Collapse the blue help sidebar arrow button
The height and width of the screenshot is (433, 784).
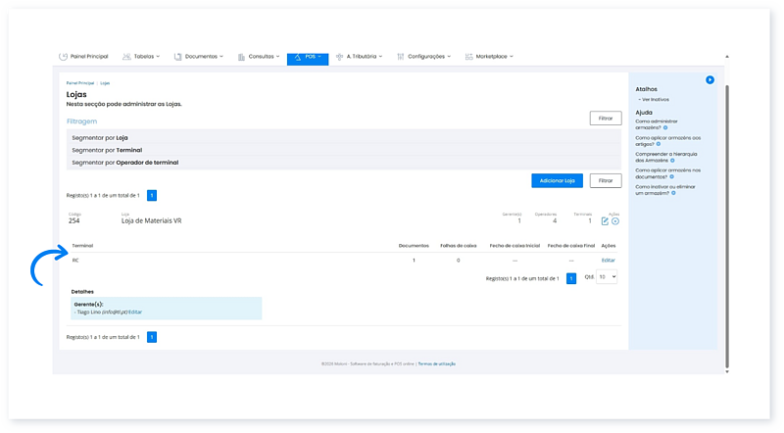(710, 79)
